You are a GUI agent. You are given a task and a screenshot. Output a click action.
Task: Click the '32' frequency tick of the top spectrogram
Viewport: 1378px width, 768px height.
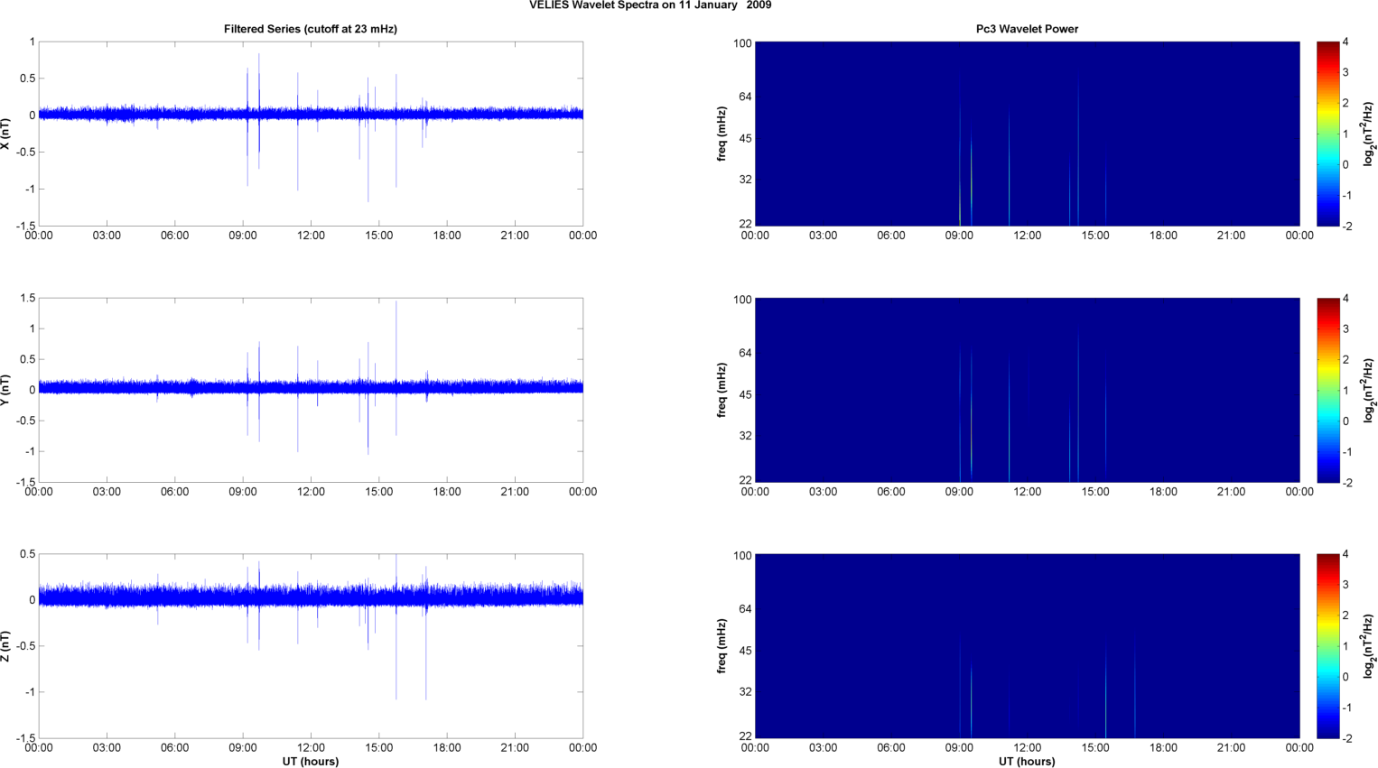pos(745,180)
